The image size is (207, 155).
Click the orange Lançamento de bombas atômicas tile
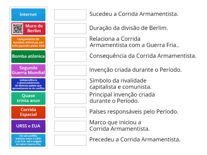click(28, 43)
